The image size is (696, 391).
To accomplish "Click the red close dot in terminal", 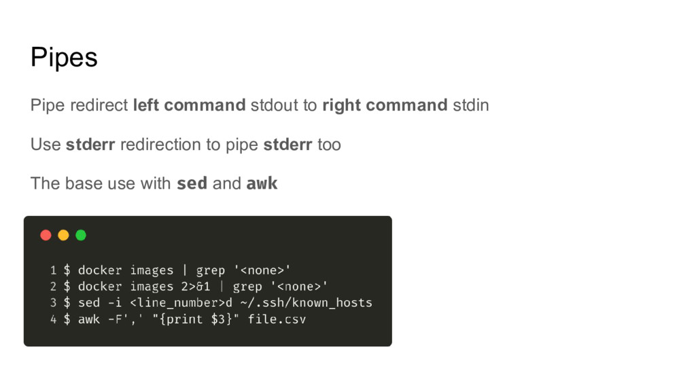I will click(x=46, y=235).
